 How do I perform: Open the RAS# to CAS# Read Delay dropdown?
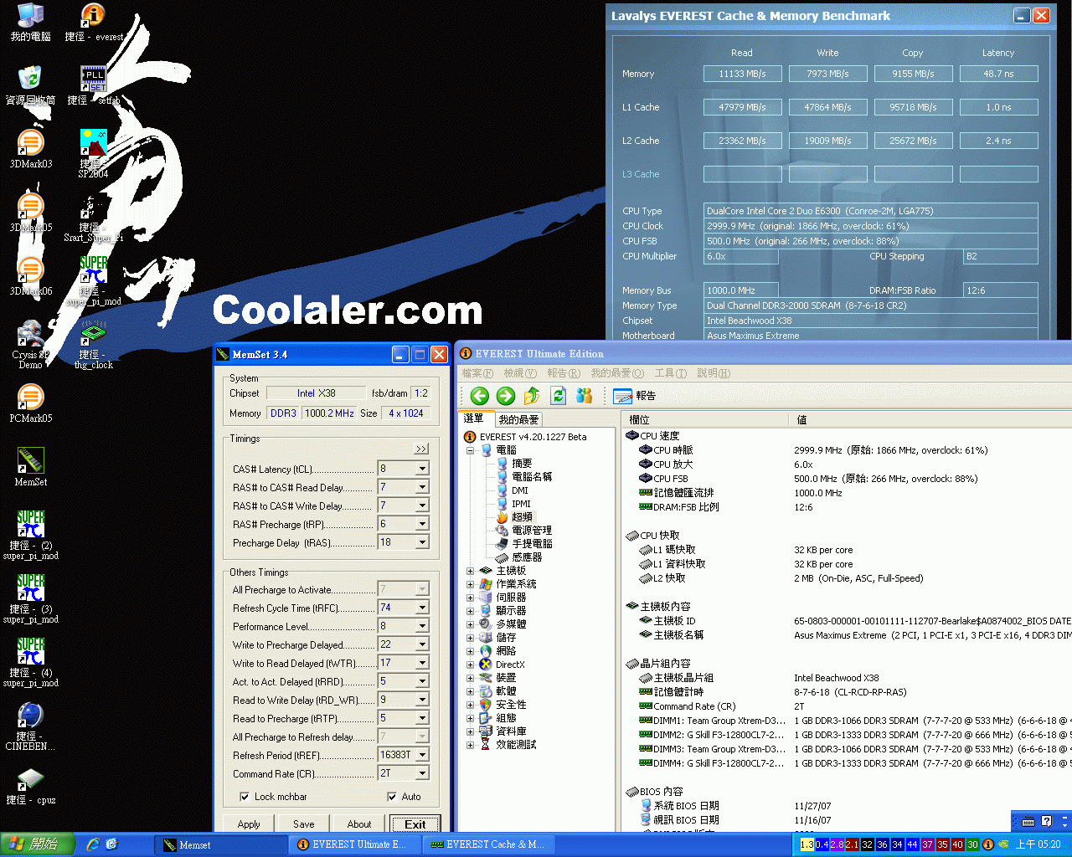pyautogui.click(x=422, y=487)
